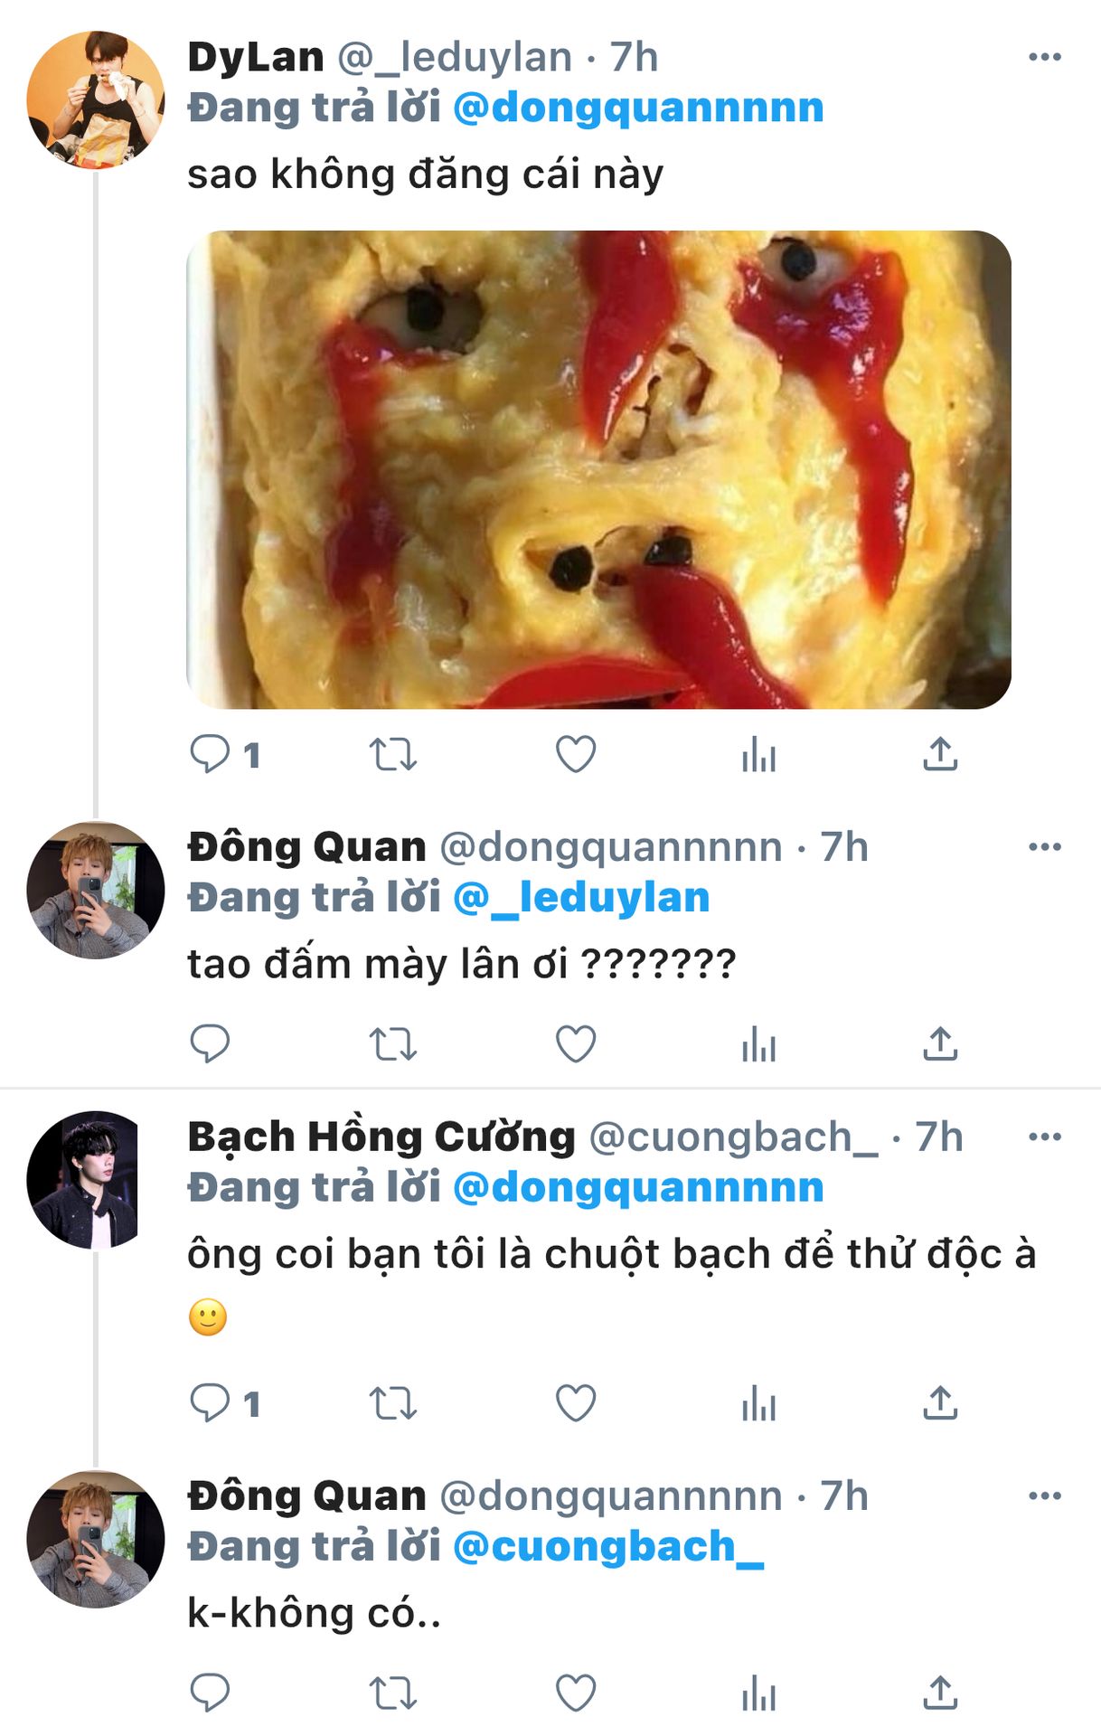The image size is (1101, 1736).
Task: Reply to the "k-không có.." tweet
Action: point(210,1693)
